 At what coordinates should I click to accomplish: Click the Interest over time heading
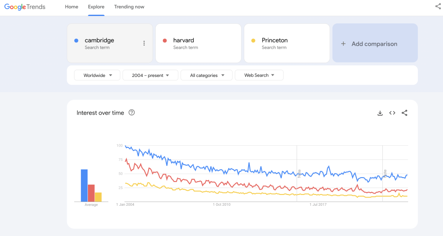[100, 113]
